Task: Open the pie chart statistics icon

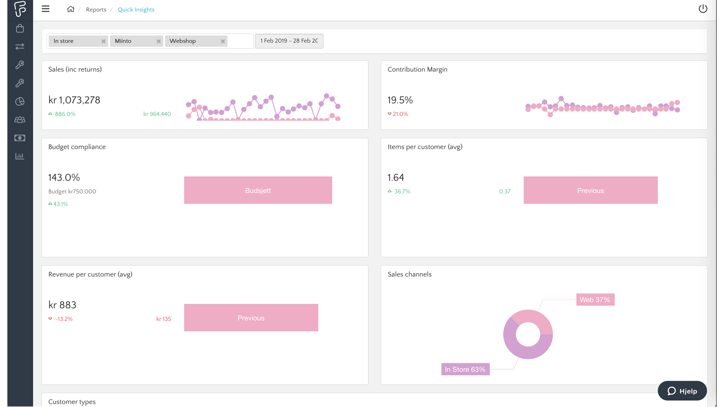Action: coord(19,101)
